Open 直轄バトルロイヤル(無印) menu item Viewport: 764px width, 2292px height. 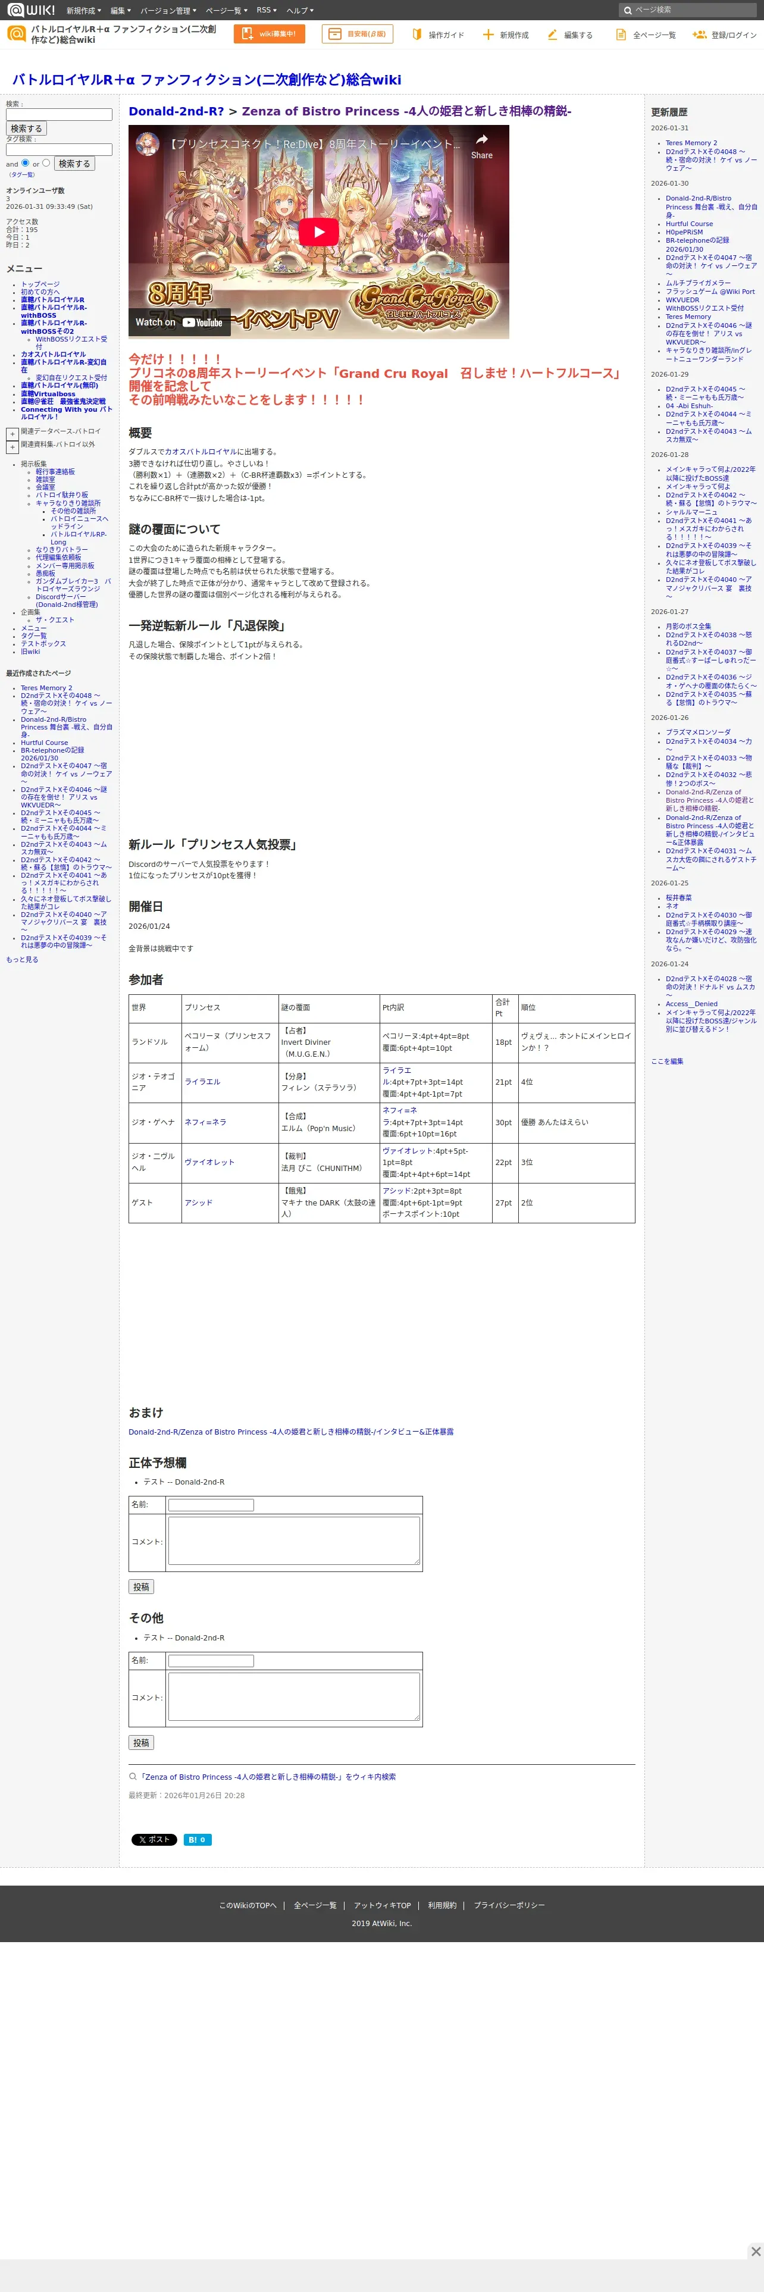pos(60,386)
